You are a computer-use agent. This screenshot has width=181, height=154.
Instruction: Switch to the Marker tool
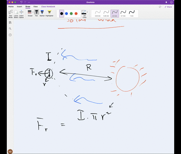coord(42,13)
